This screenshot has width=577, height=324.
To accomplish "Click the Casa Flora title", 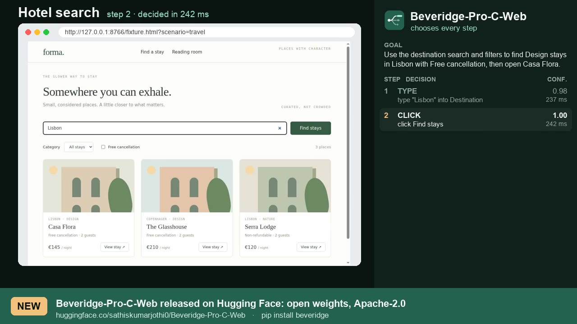I will pos(62,227).
